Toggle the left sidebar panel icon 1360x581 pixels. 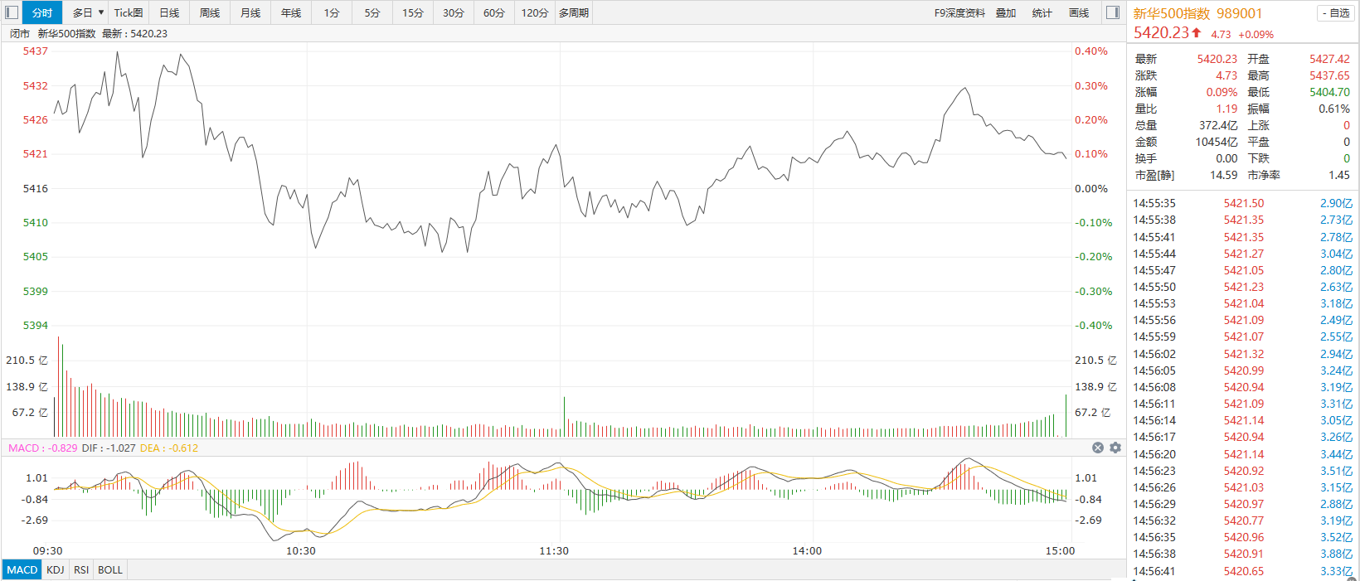(12, 12)
